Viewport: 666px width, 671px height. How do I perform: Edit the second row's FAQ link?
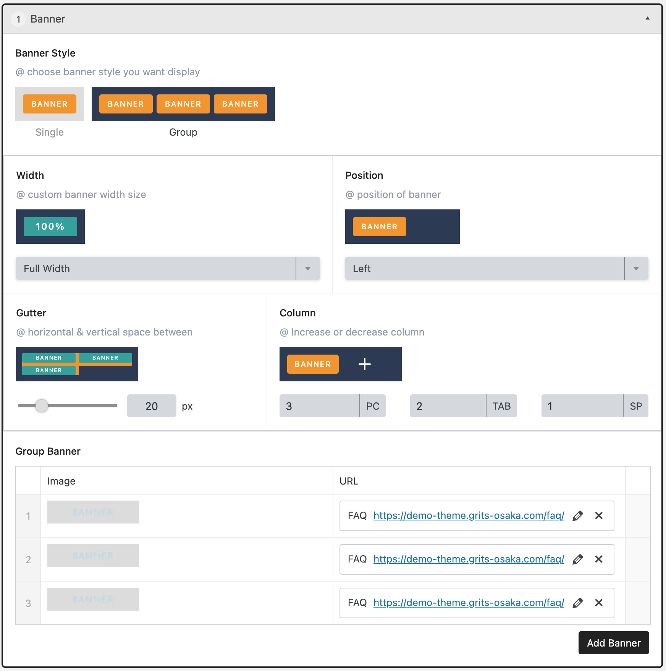pyautogui.click(x=578, y=559)
